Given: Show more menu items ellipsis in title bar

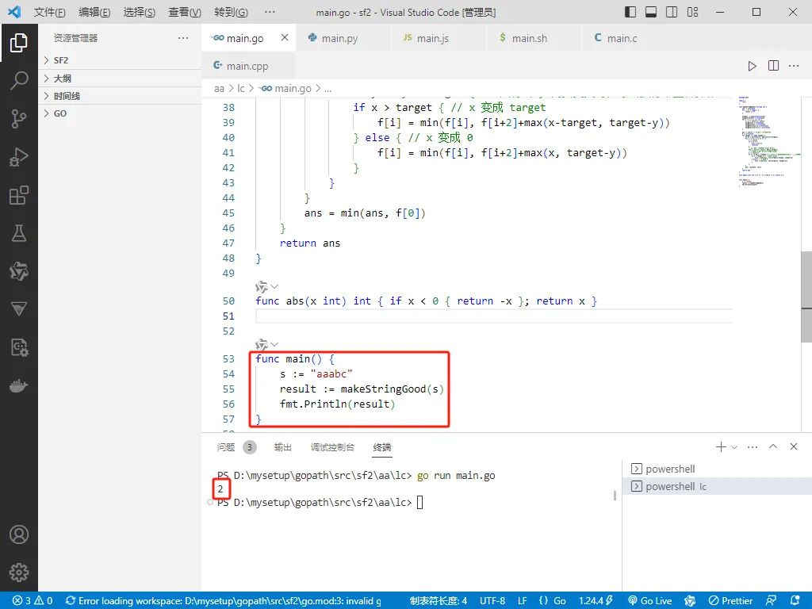Looking at the screenshot, I should point(270,12).
